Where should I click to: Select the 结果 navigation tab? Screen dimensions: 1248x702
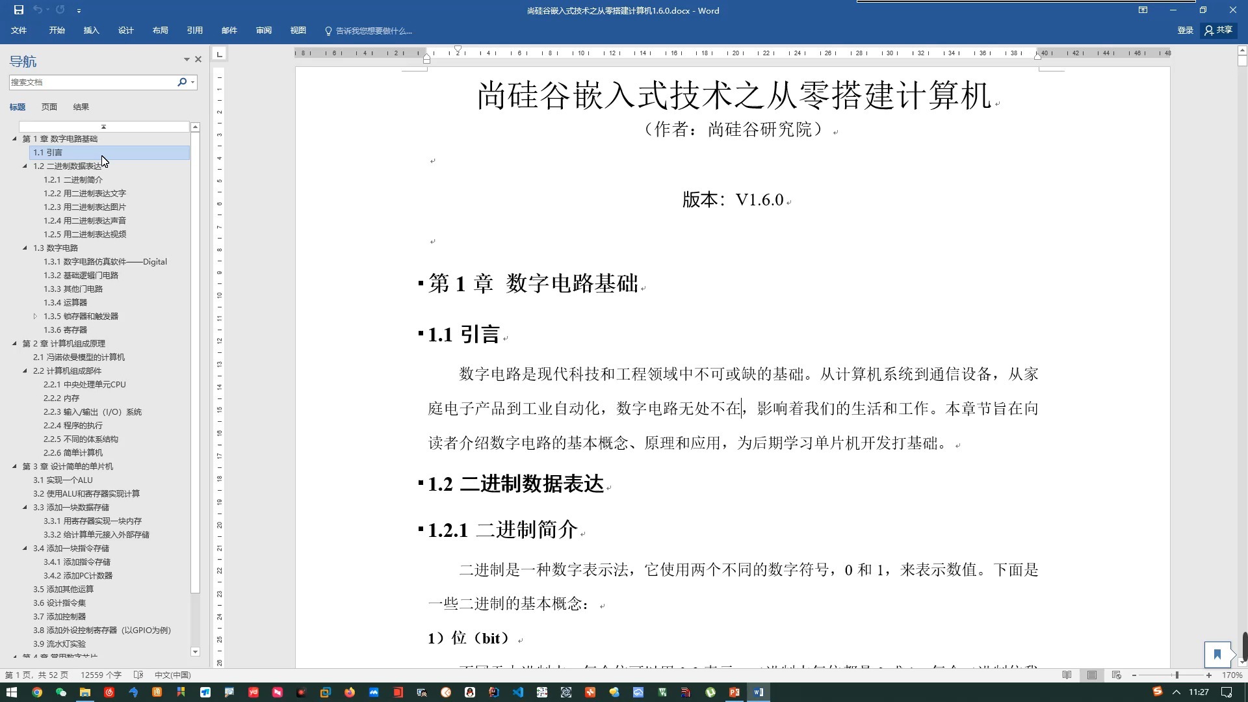81,107
